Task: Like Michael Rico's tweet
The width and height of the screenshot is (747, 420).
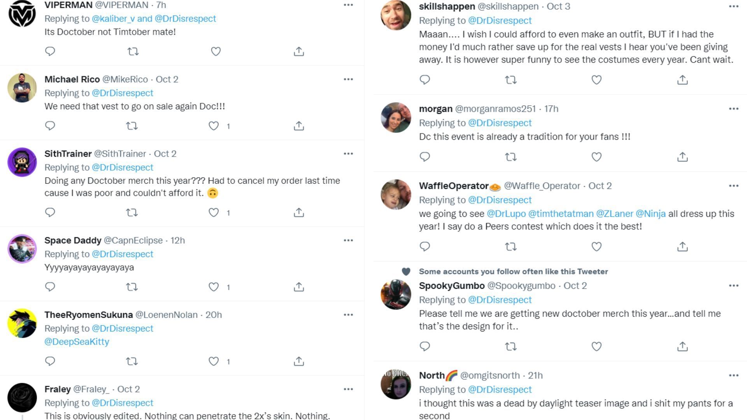Action: (x=214, y=126)
